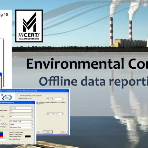
Task: Open the Adjusted Data dropdown
Action: pos(55,99)
